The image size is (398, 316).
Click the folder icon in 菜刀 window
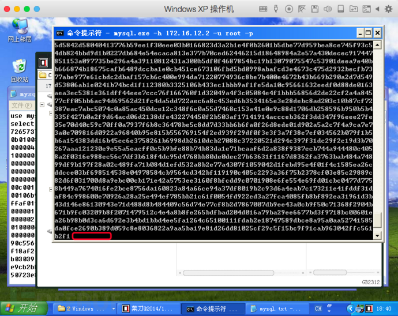click(x=43, y=75)
